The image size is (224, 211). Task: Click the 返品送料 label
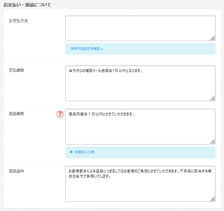point(16,171)
